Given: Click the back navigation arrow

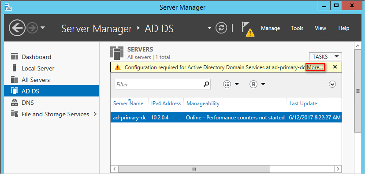Looking at the screenshot, I should pyautogui.click(x=17, y=28).
